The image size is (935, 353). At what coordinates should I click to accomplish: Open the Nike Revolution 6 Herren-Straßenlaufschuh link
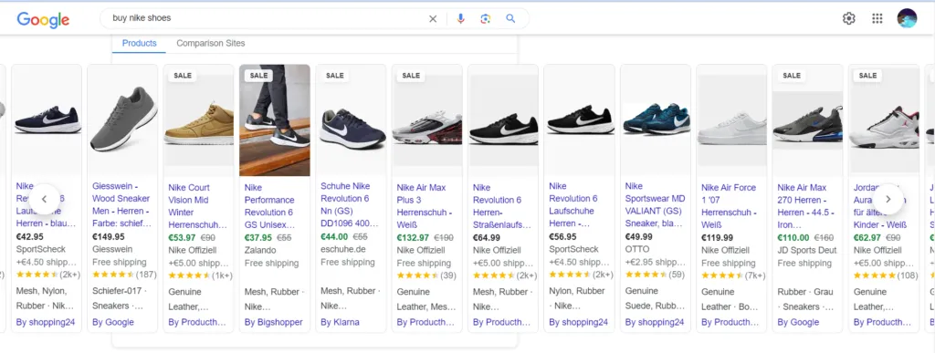pos(502,206)
